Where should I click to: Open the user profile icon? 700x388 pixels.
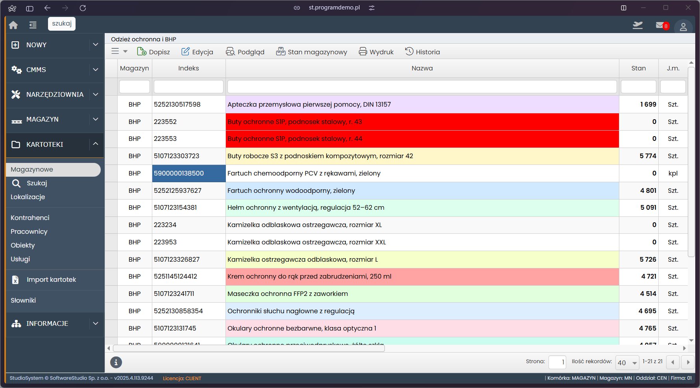pyautogui.click(x=683, y=27)
